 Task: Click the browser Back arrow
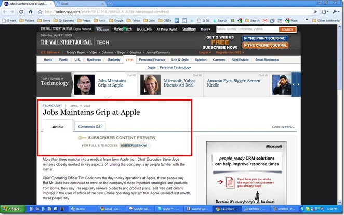tap(5, 12)
